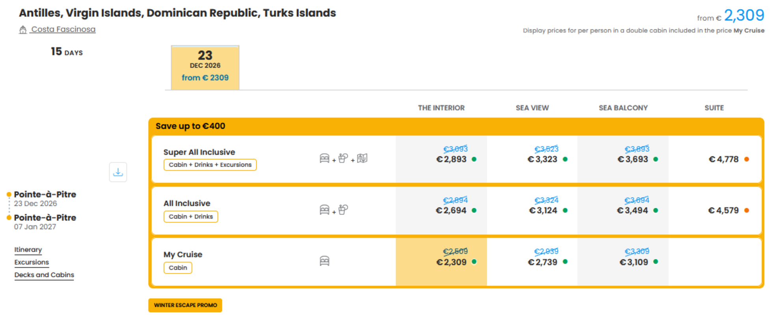Viewport: 771px width, 315px height.
Task: Click the download itinerary icon
Action: [x=118, y=172]
